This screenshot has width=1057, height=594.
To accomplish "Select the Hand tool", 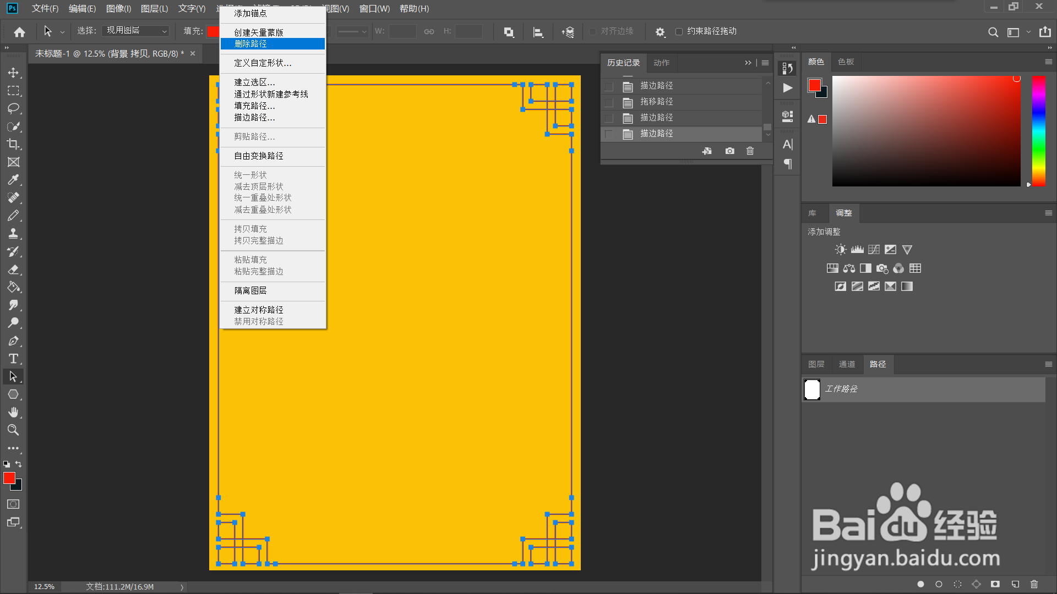I will point(13,412).
